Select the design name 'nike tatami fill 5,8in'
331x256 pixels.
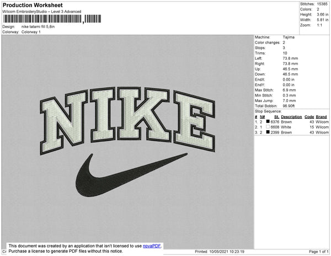point(38,27)
